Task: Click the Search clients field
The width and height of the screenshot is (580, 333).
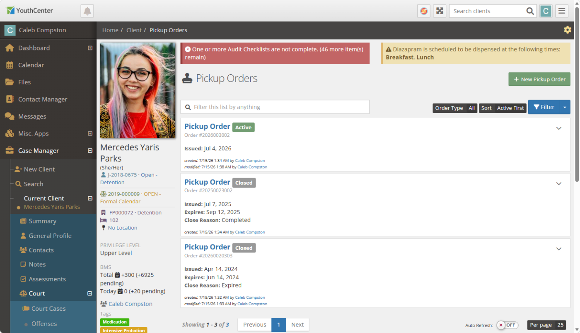Action: pyautogui.click(x=486, y=11)
